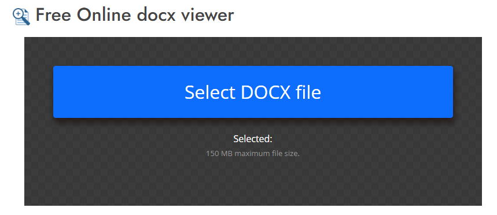Click the 'DOCX' word inside blue button

coord(266,92)
